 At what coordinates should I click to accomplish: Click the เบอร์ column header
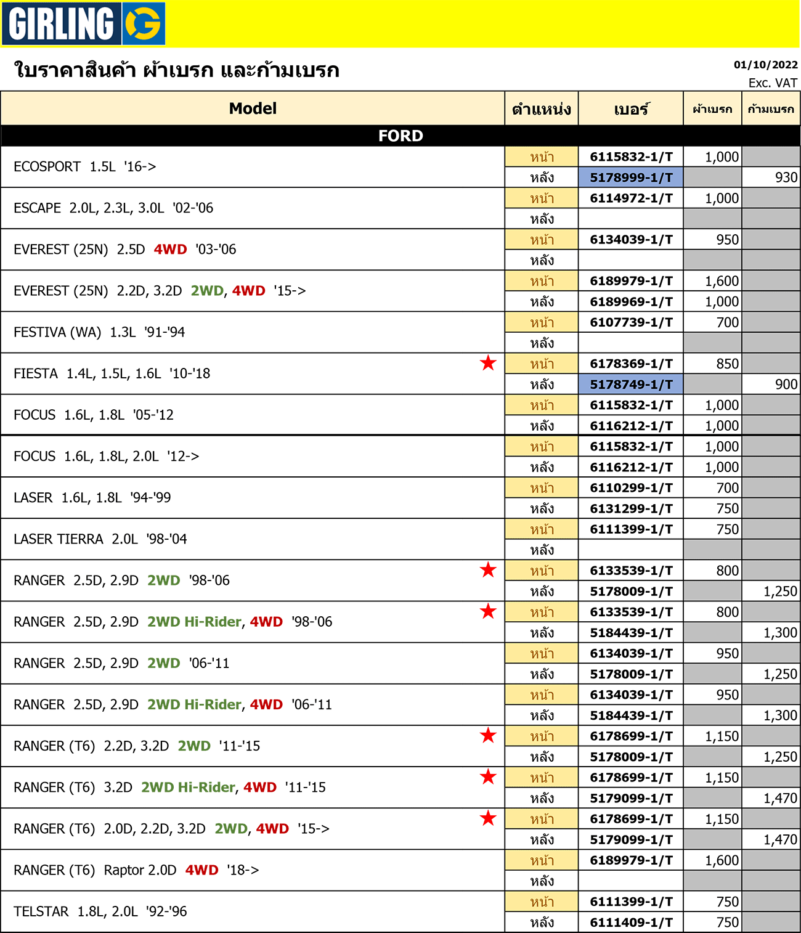click(x=631, y=108)
